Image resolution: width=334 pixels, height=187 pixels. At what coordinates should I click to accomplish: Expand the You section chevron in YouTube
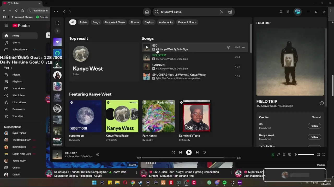click(11, 68)
